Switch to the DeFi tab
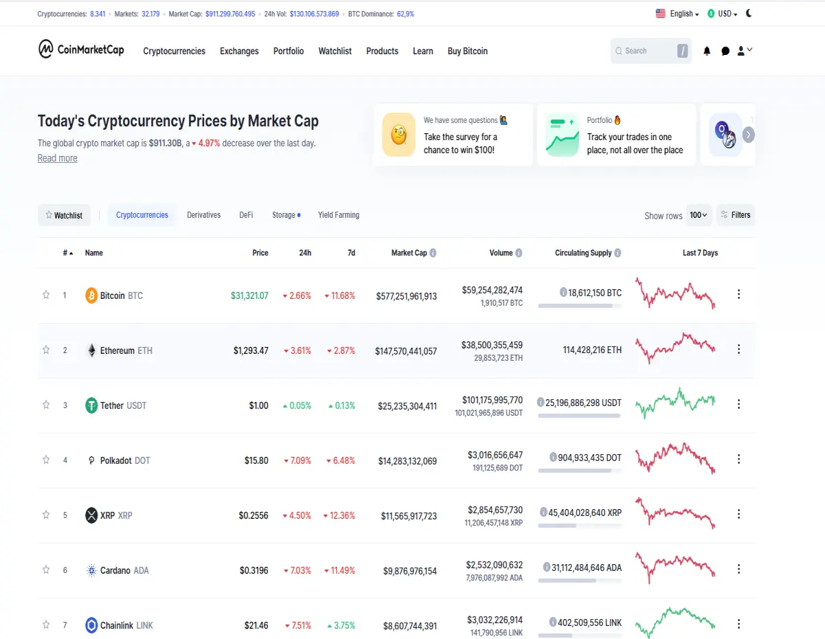 [x=246, y=215]
